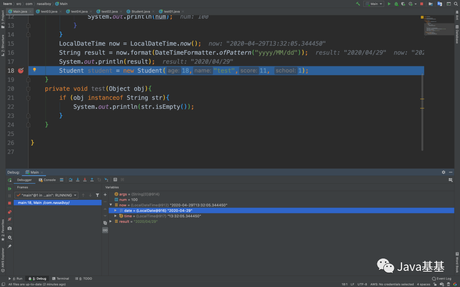This screenshot has width=460, height=287.
Task: Expand the 'result' variable node
Action: click(111, 222)
